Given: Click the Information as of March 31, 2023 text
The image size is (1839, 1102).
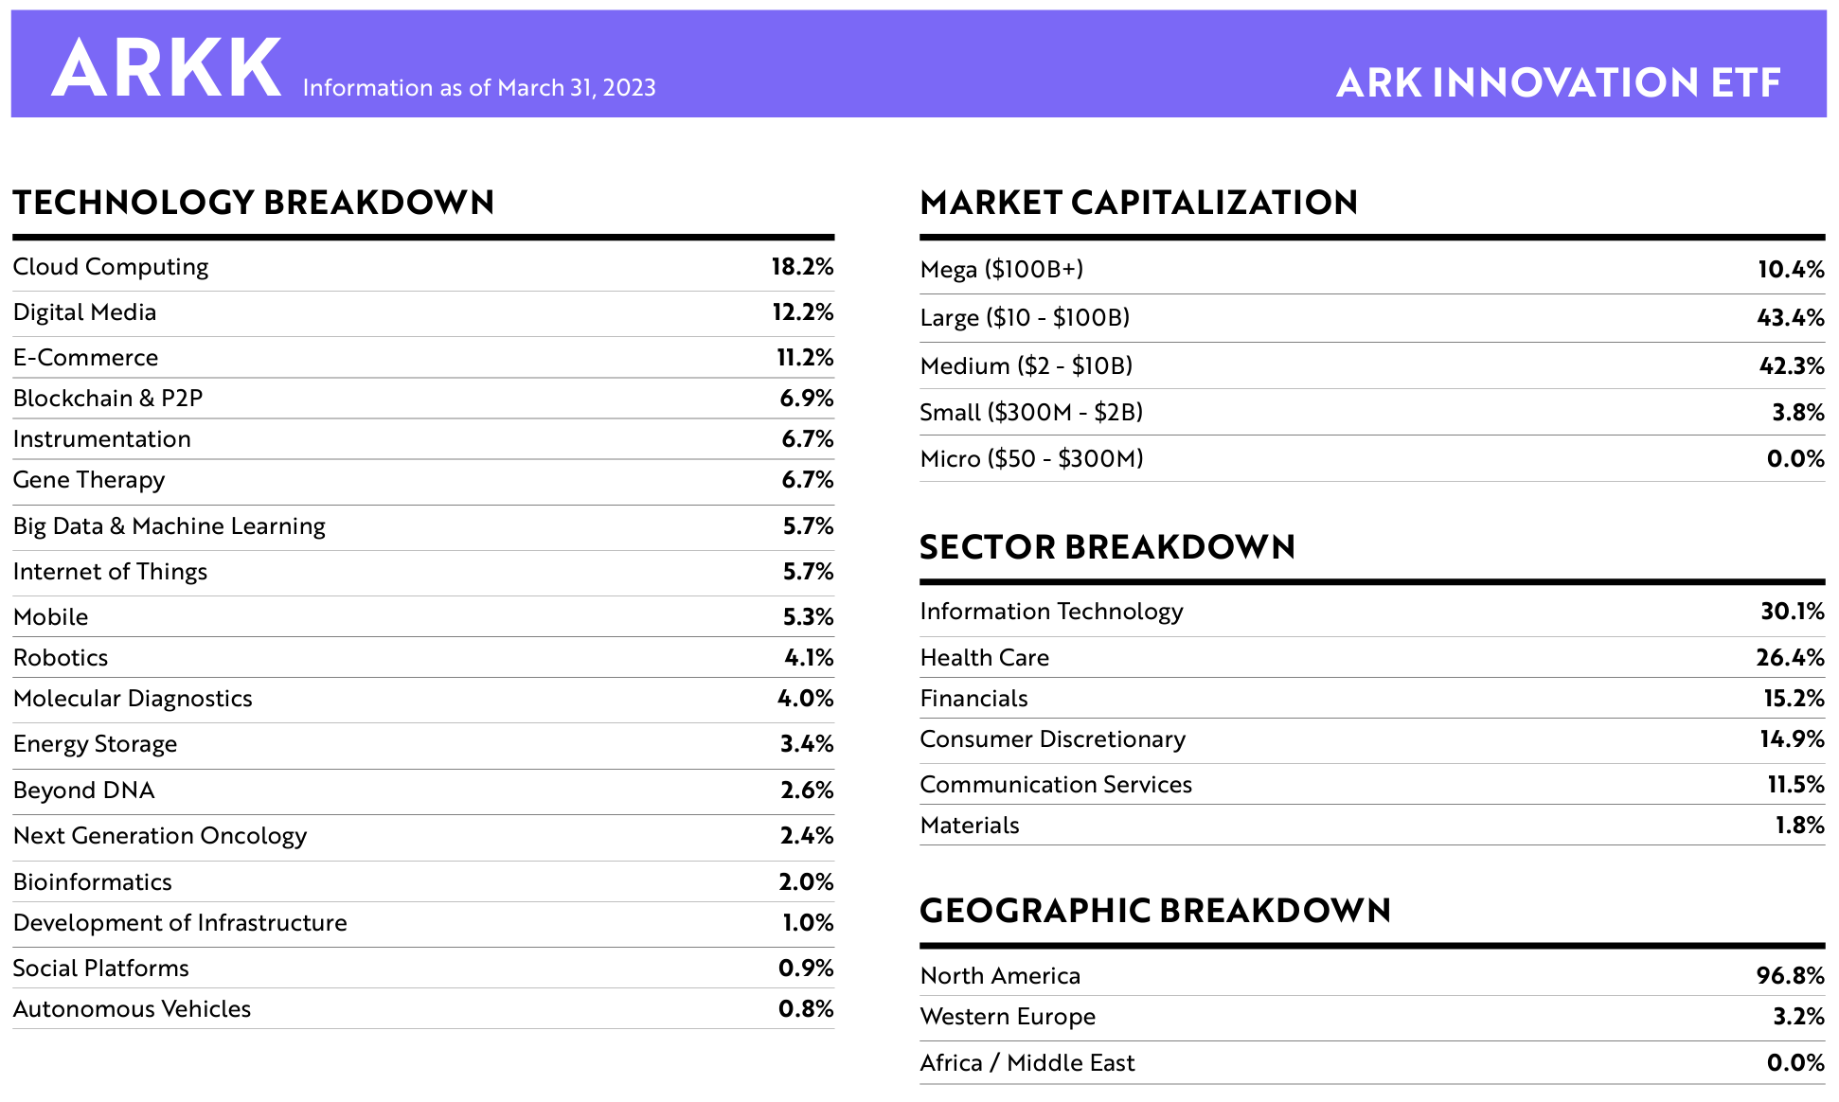Looking at the screenshot, I should (x=479, y=88).
